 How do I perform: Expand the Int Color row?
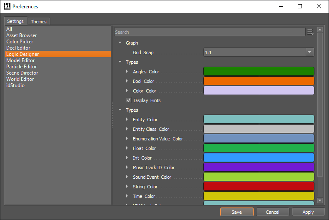click(x=127, y=157)
